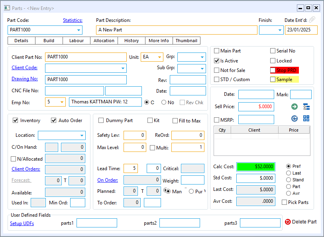Switch to the Allocation tab
The image size is (324, 237).
104,41
